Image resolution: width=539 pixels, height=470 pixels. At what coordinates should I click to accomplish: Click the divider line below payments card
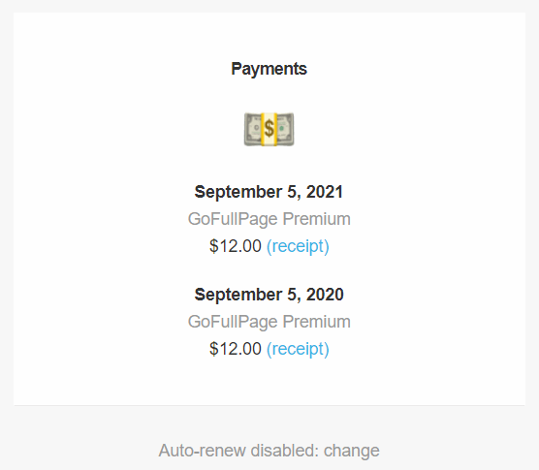coord(269,405)
